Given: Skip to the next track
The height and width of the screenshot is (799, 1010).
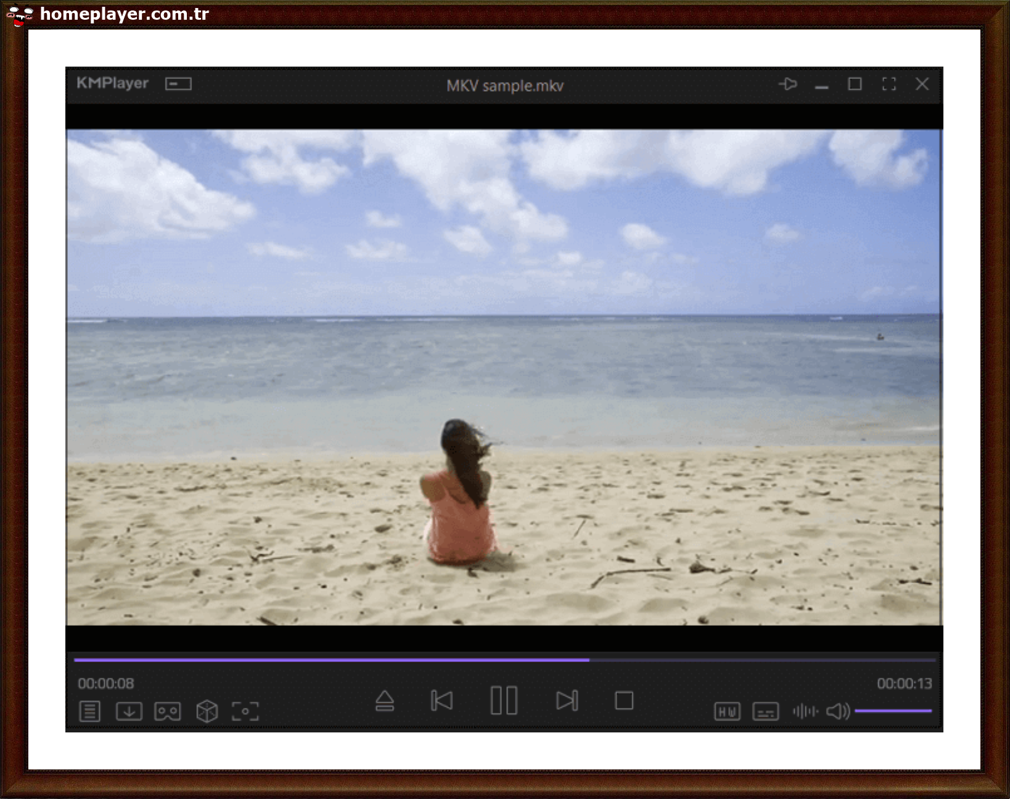Looking at the screenshot, I should point(567,701).
